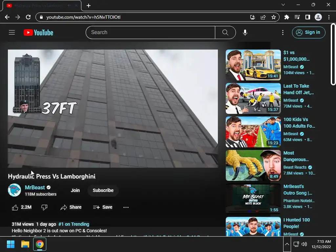336x252 pixels.
Task: Open Phantom Notebl... channel name
Action: (x=299, y=200)
